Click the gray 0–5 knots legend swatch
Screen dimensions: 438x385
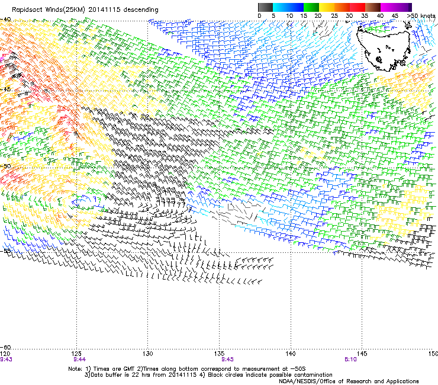(x=265, y=7)
